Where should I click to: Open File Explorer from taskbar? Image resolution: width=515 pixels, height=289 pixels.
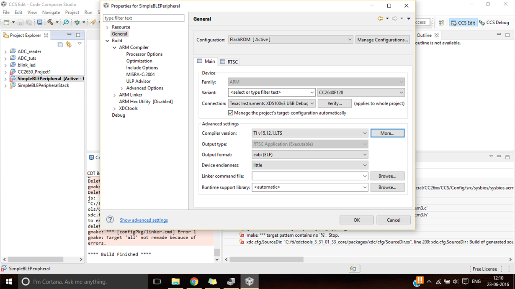click(x=175, y=281)
